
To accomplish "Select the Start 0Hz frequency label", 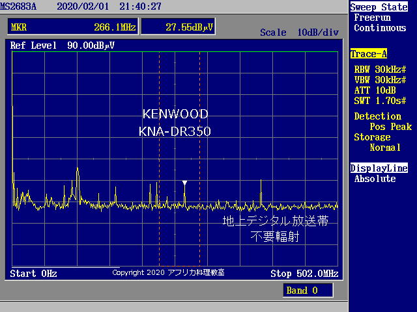I will [x=33, y=274].
